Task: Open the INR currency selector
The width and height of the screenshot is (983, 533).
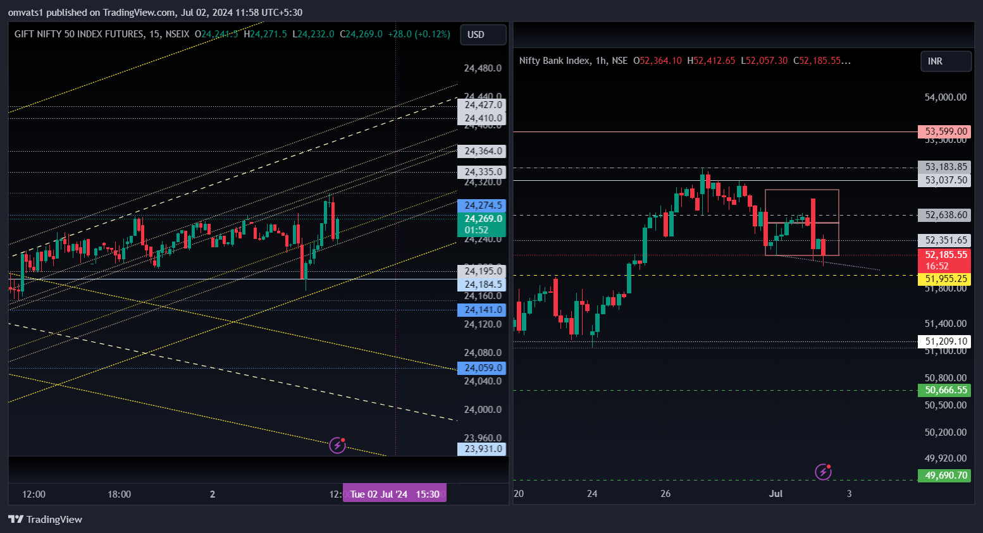Action: click(946, 61)
